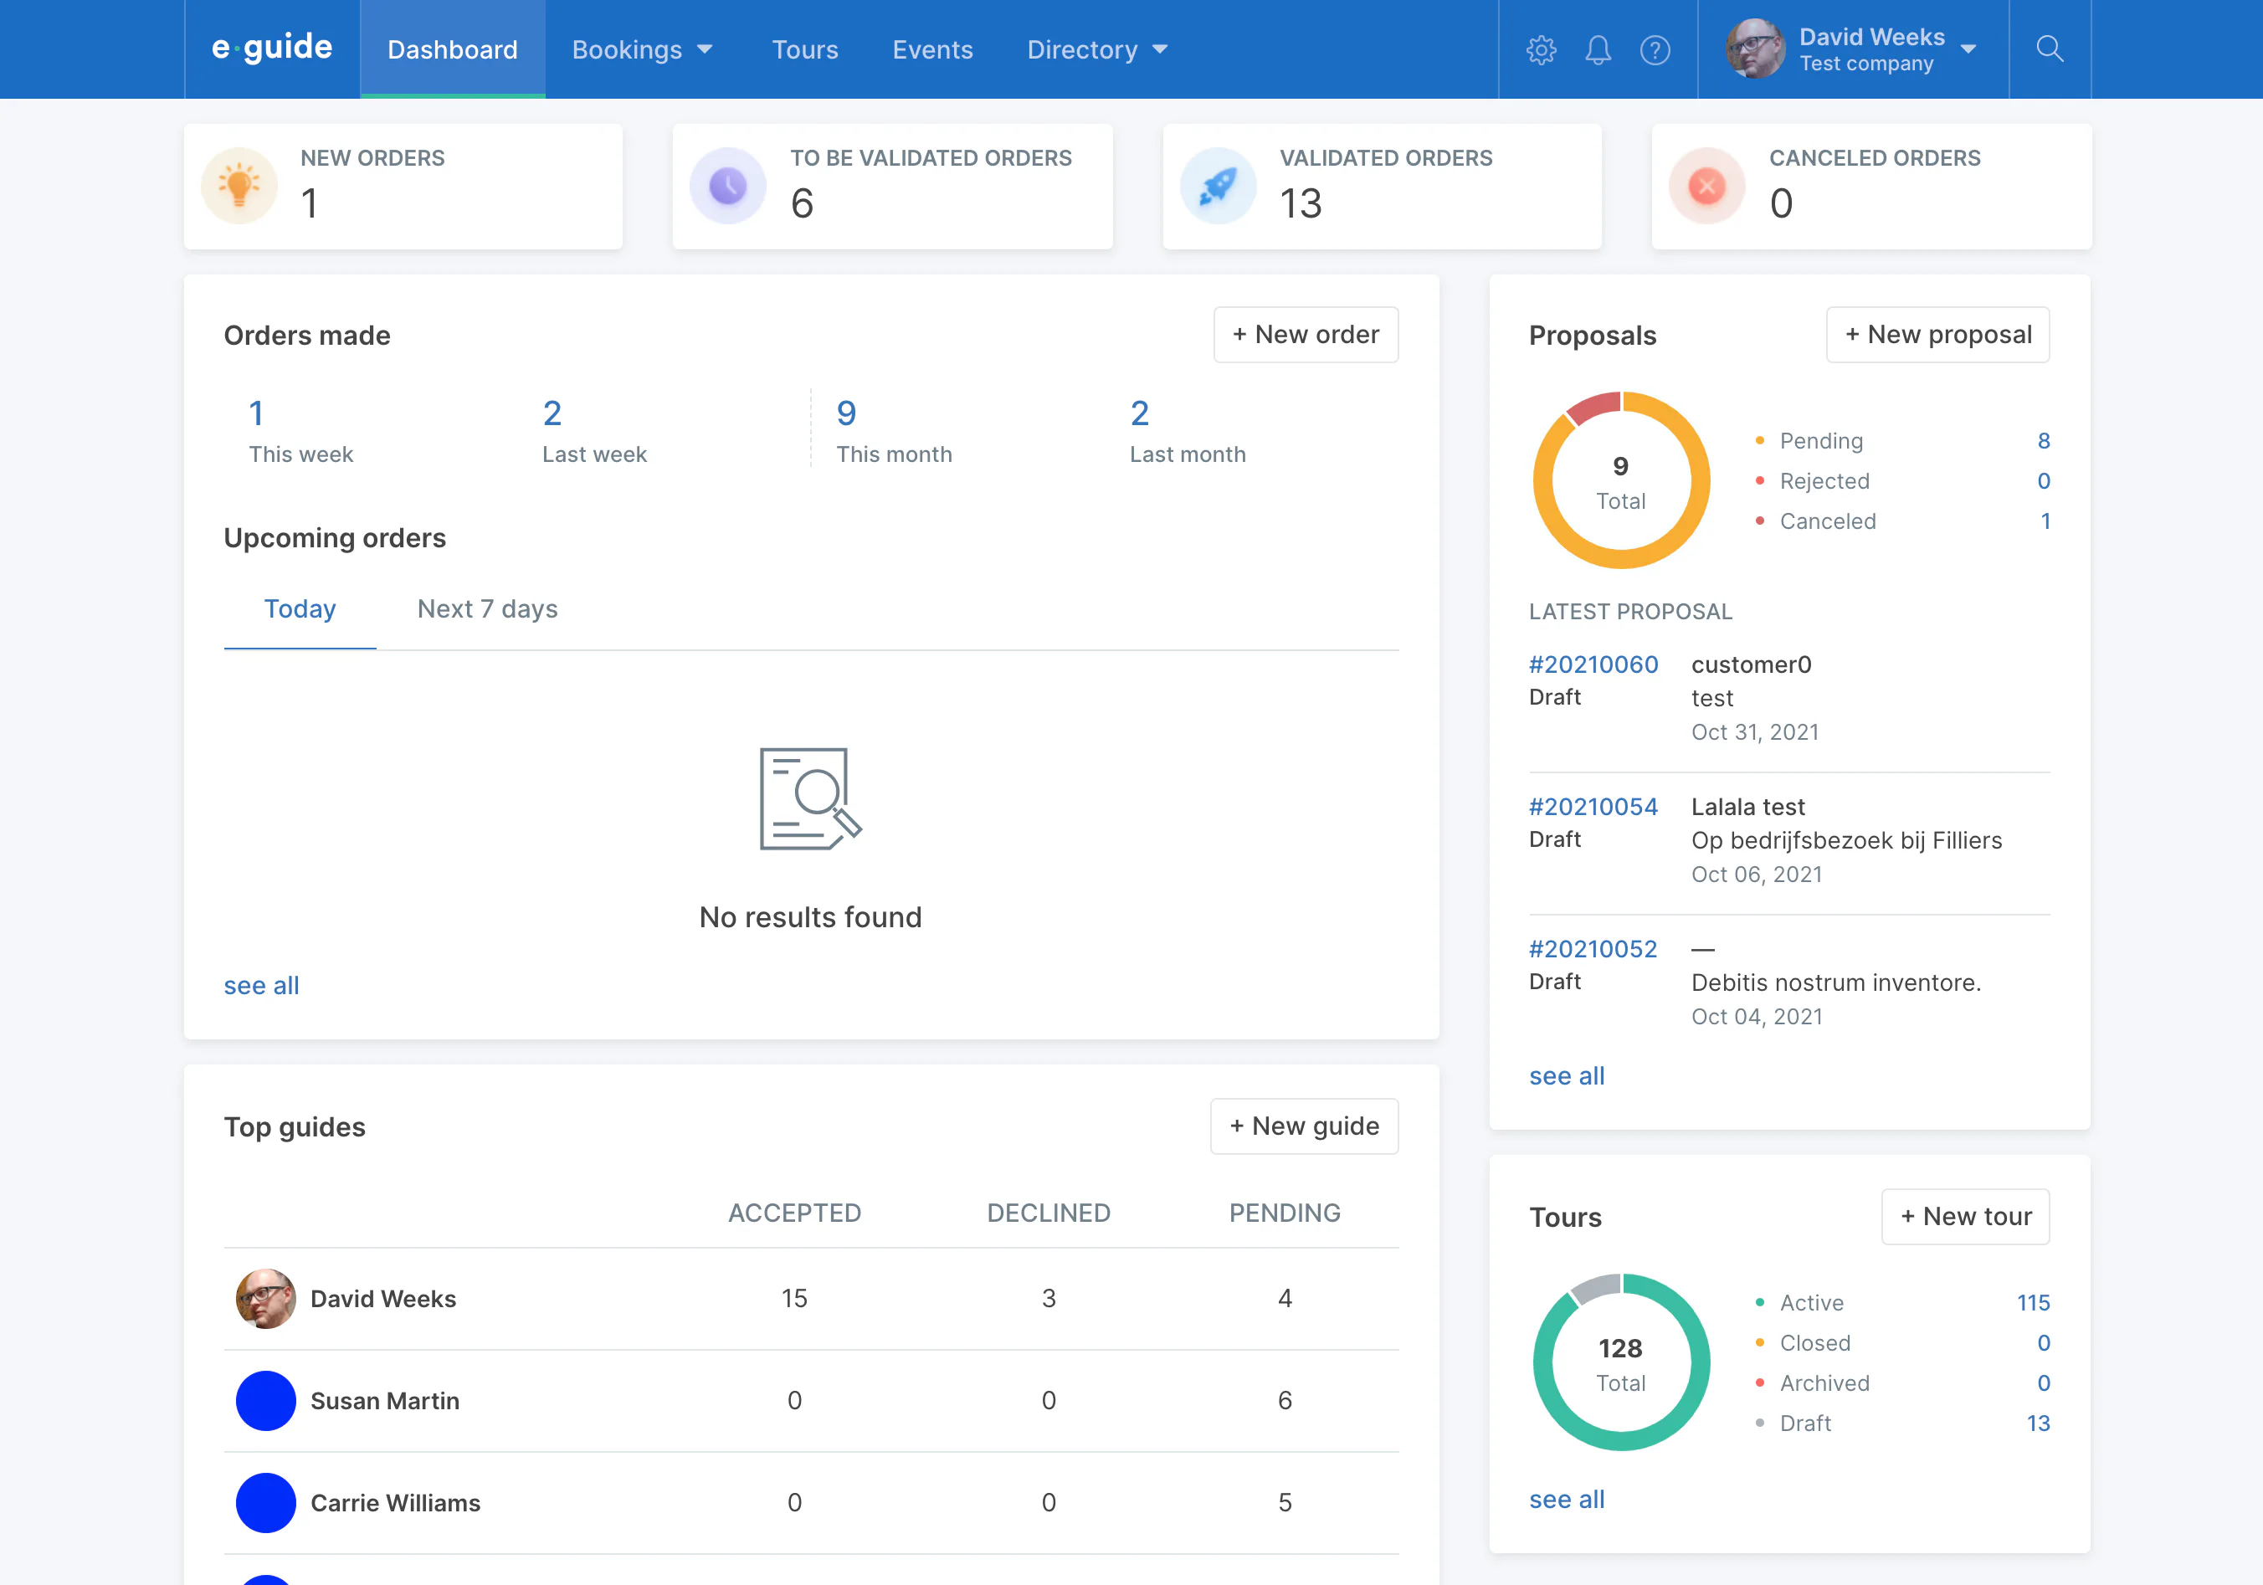Click the Susan Martin guide name

384,1401
